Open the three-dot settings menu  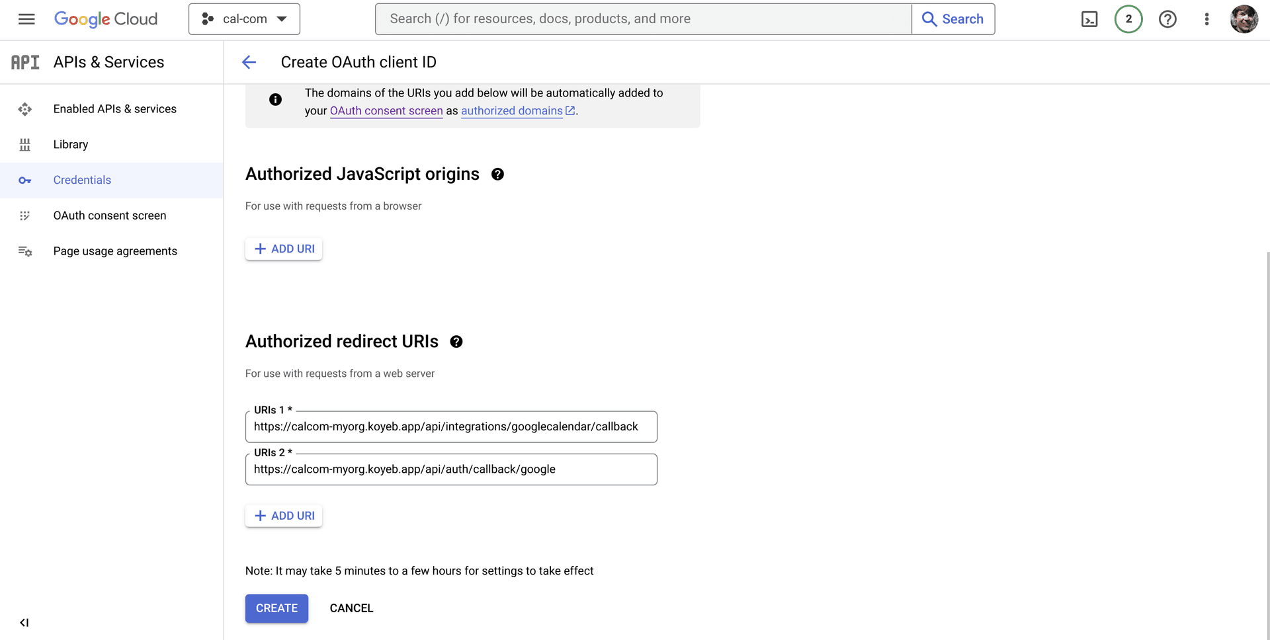tap(1206, 19)
